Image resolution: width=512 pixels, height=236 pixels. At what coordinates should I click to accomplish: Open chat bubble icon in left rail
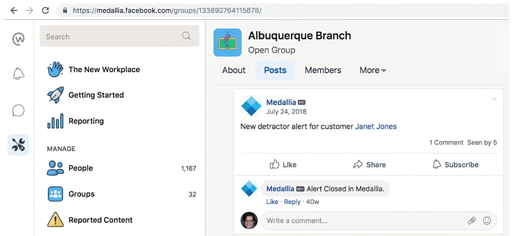pos(19,110)
